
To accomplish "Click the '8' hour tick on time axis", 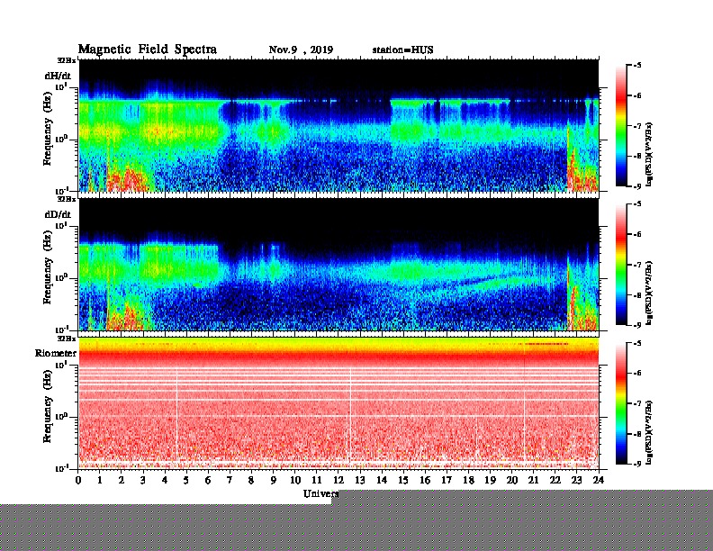I will pos(251,480).
